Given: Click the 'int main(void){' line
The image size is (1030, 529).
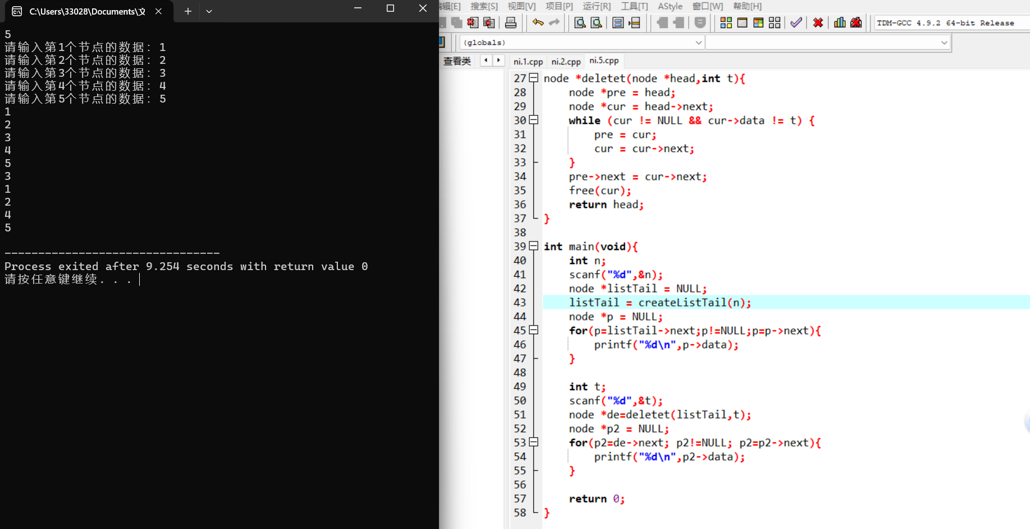Looking at the screenshot, I should (590, 247).
